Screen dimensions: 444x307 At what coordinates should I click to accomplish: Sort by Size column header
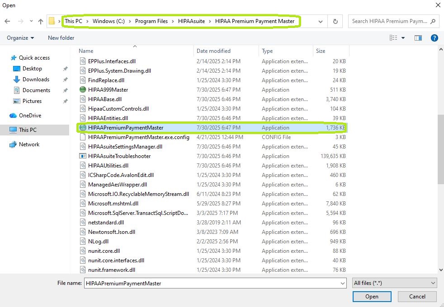coord(321,51)
